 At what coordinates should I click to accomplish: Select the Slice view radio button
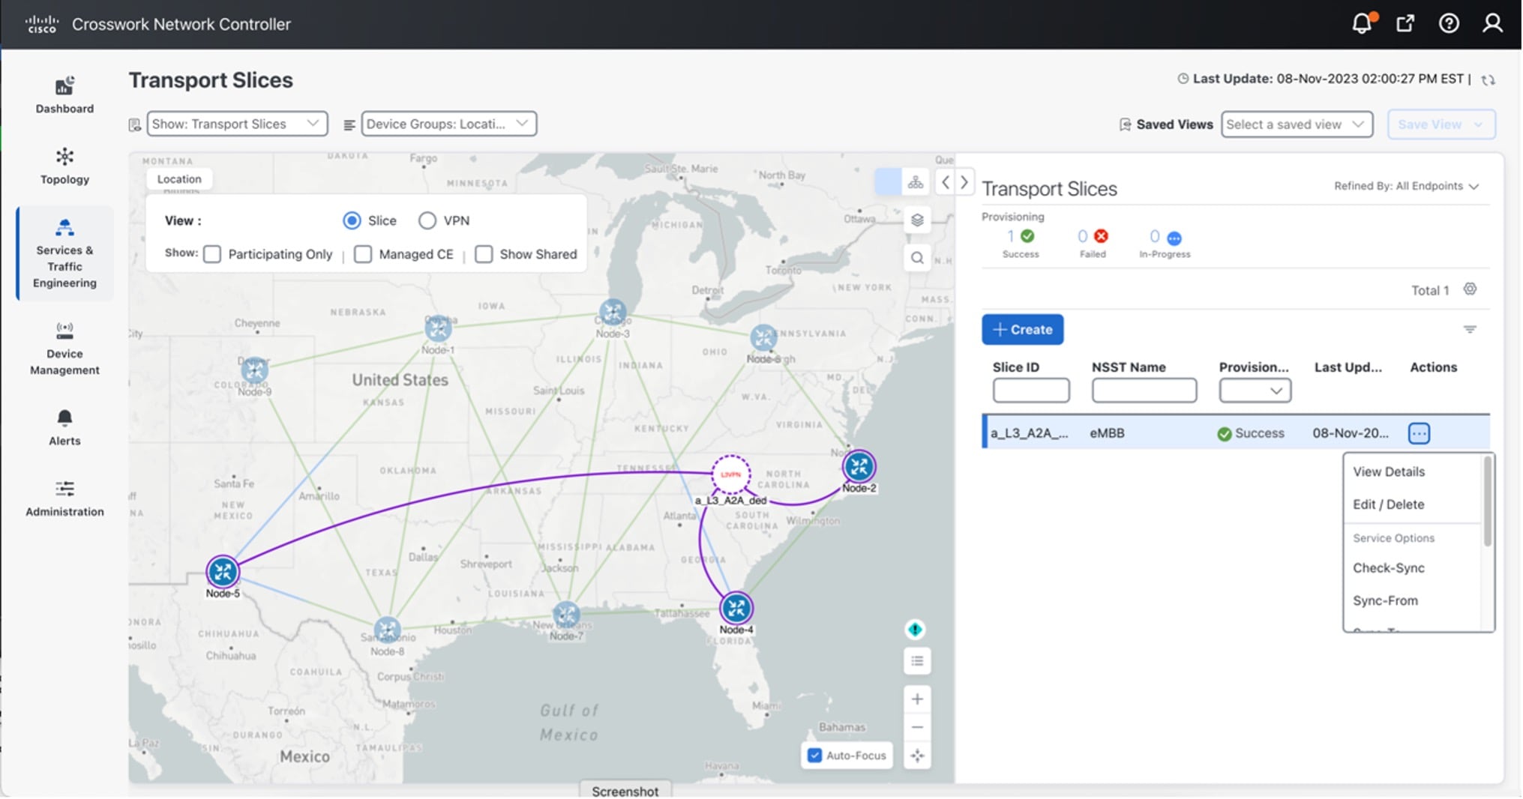point(351,220)
